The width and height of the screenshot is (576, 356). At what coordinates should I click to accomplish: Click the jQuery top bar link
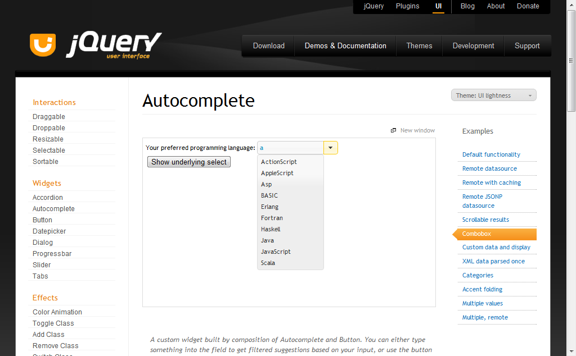373,6
